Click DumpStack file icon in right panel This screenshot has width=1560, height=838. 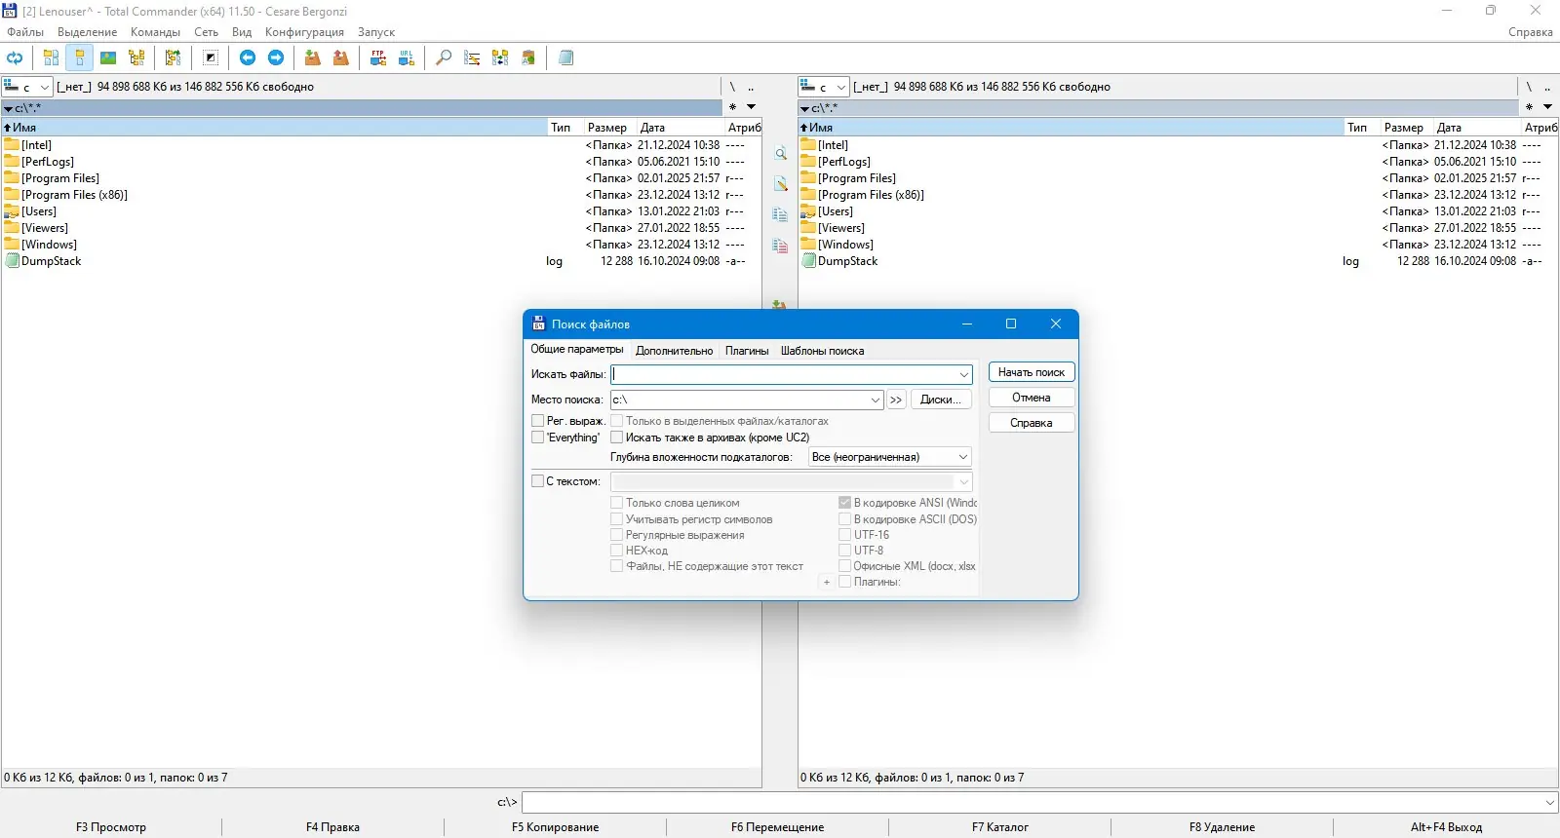808,261
